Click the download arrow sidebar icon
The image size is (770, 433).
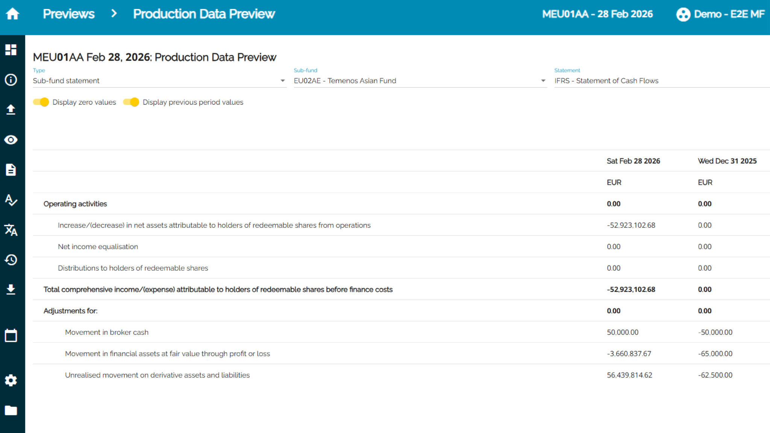point(11,289)
